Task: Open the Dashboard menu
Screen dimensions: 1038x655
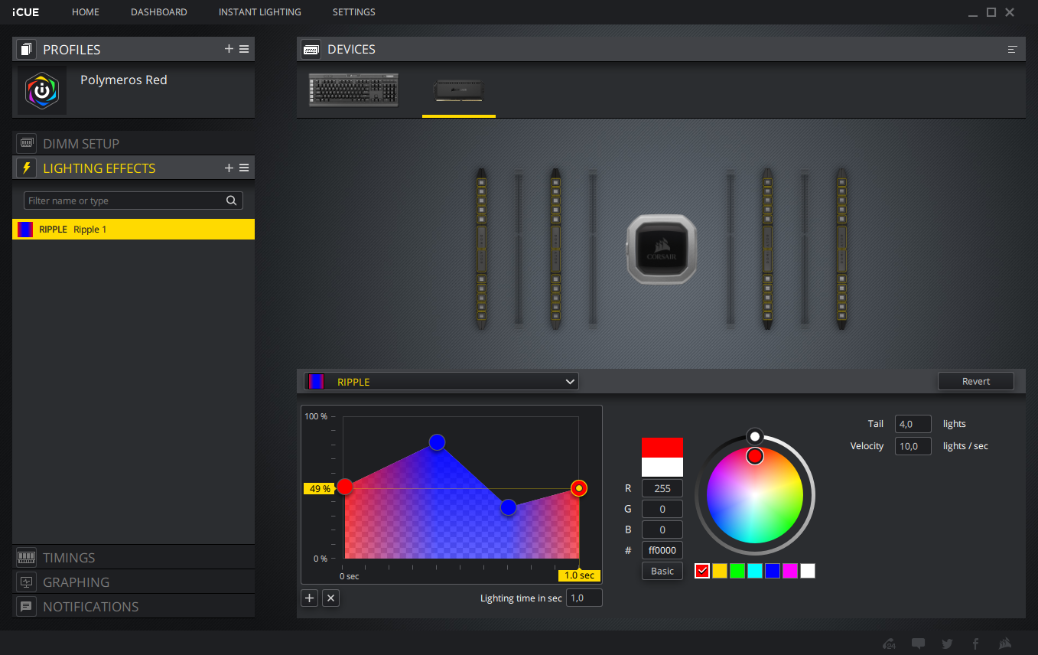Action: point(159,12)
